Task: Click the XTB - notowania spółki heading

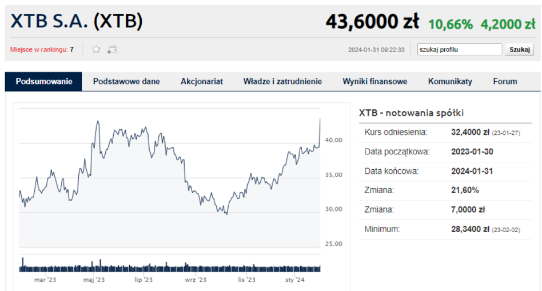Action: 411,113
